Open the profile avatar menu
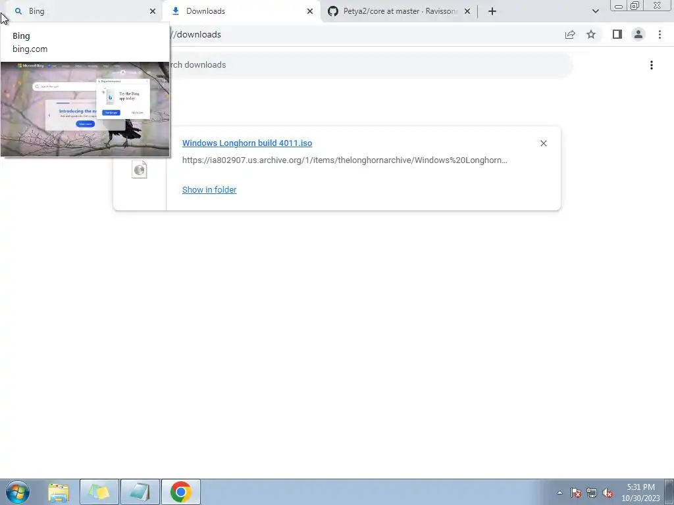This screenshot has width=674, height=505. [638, 34]
